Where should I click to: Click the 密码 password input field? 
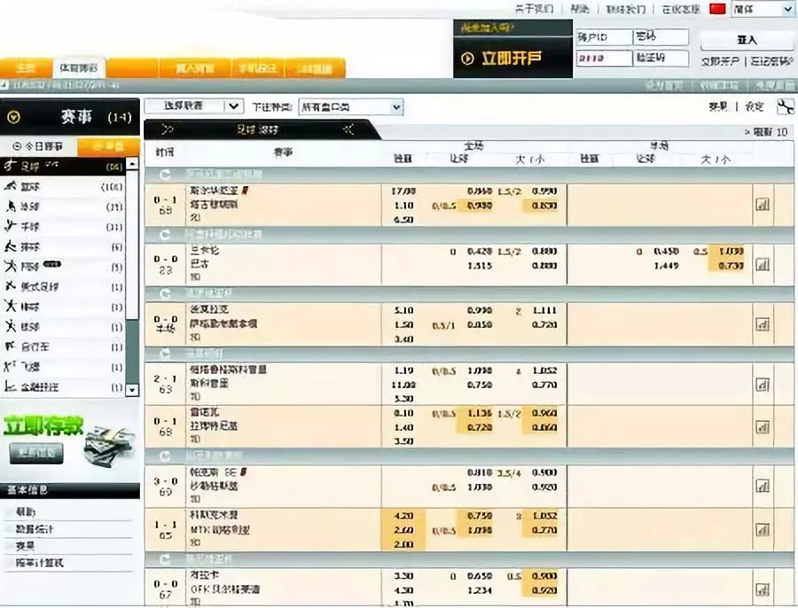point(661,36)
